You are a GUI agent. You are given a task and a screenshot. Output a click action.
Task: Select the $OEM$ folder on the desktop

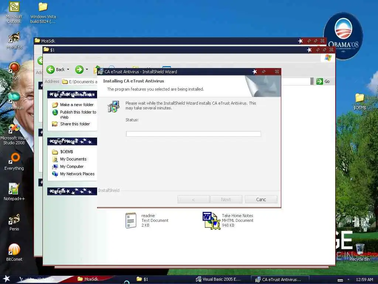pos(360,101)
